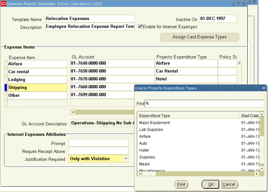The width and height of the screenshot is (268, 192).
Task: Click the Policy Schedule cell for Airfare
Action: click(227, 63)
